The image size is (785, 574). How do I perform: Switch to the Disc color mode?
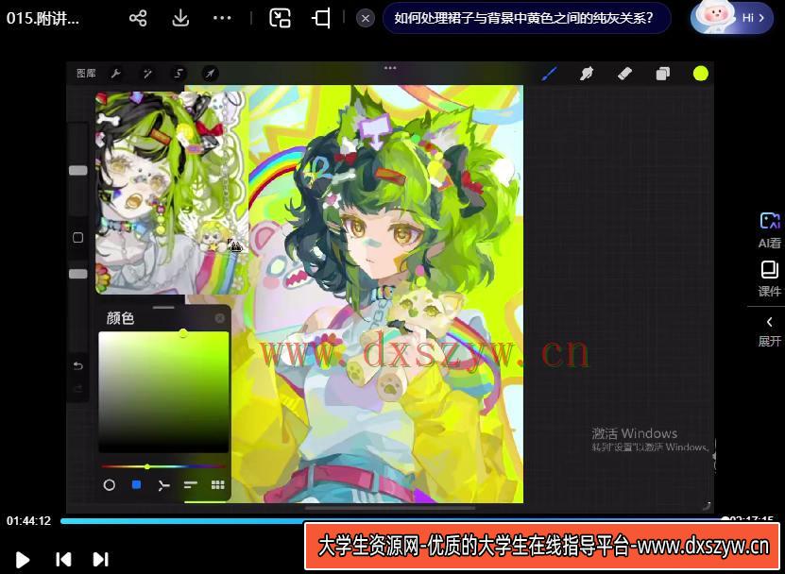pyautogui.click(x=110, y=485)
